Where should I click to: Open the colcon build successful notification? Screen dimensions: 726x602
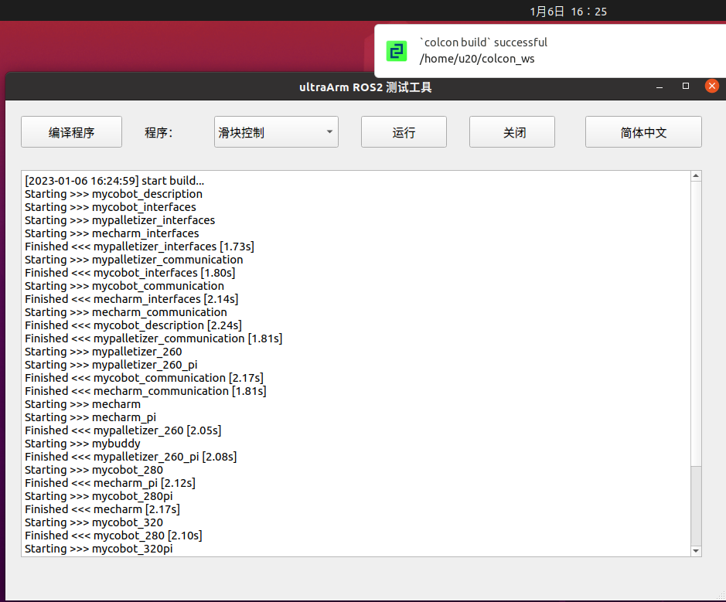click(x=550, y=51)
